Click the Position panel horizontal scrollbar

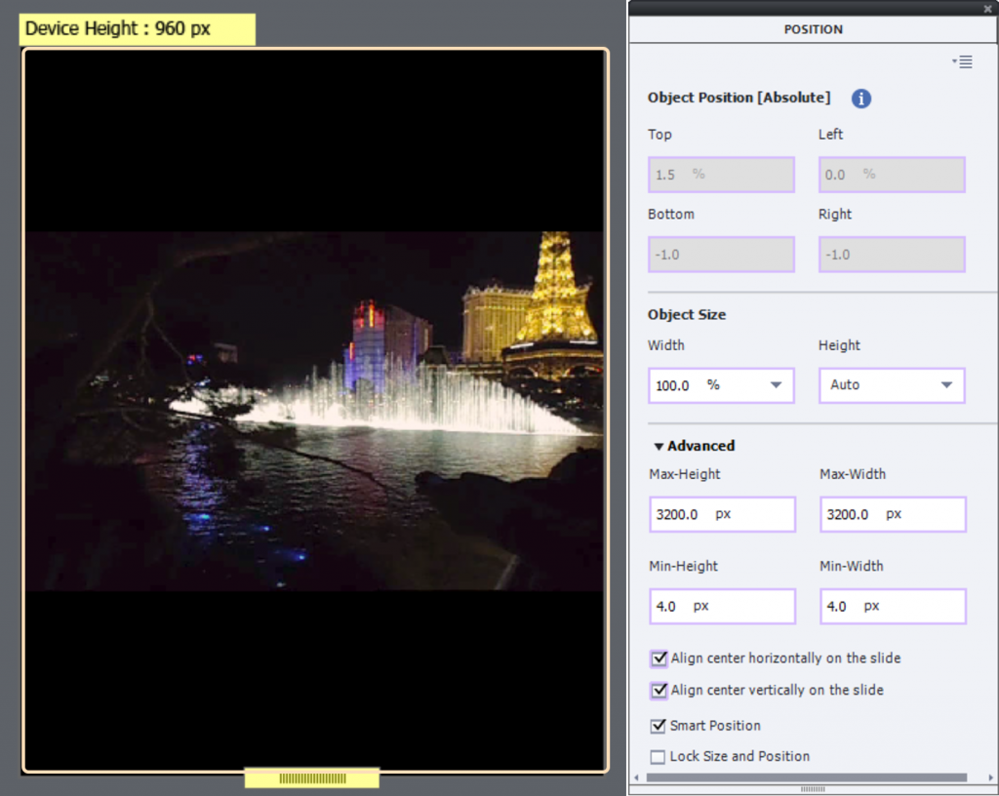[x=806, y=777]
